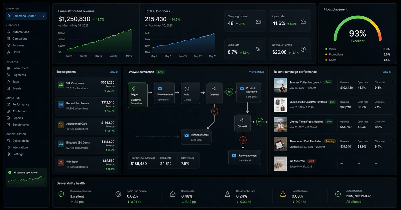Click the "$186,430" flow revenue value
The width and height of the screenshot is (401, 210).
pyautogui.click(x=139, y=164)
